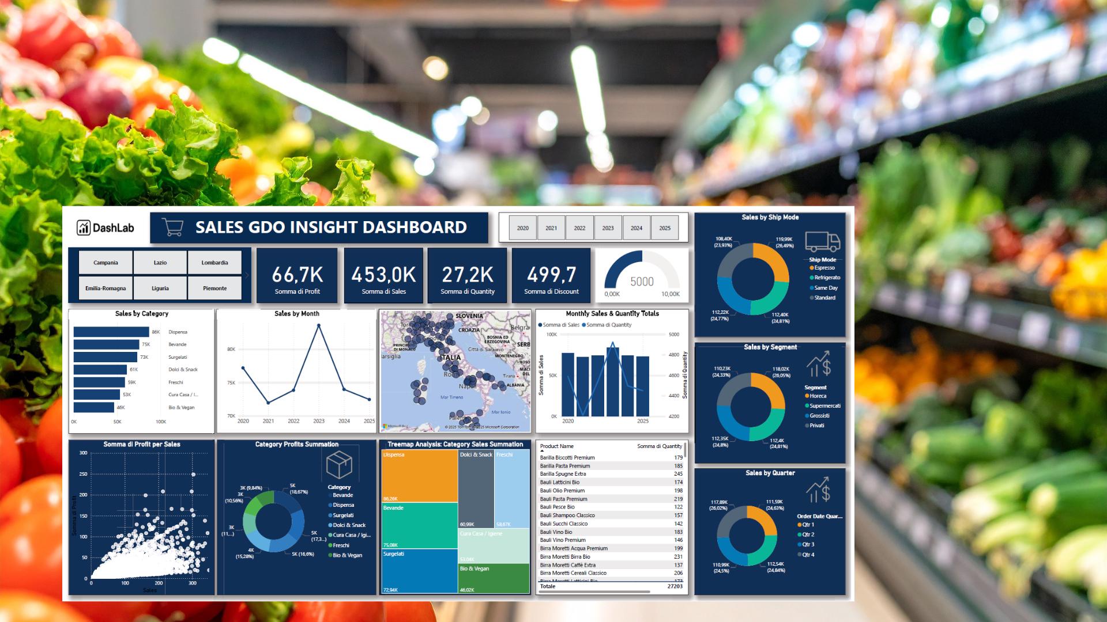
Task: Select year 2020 slicer button
Action: tap(523, 228)
